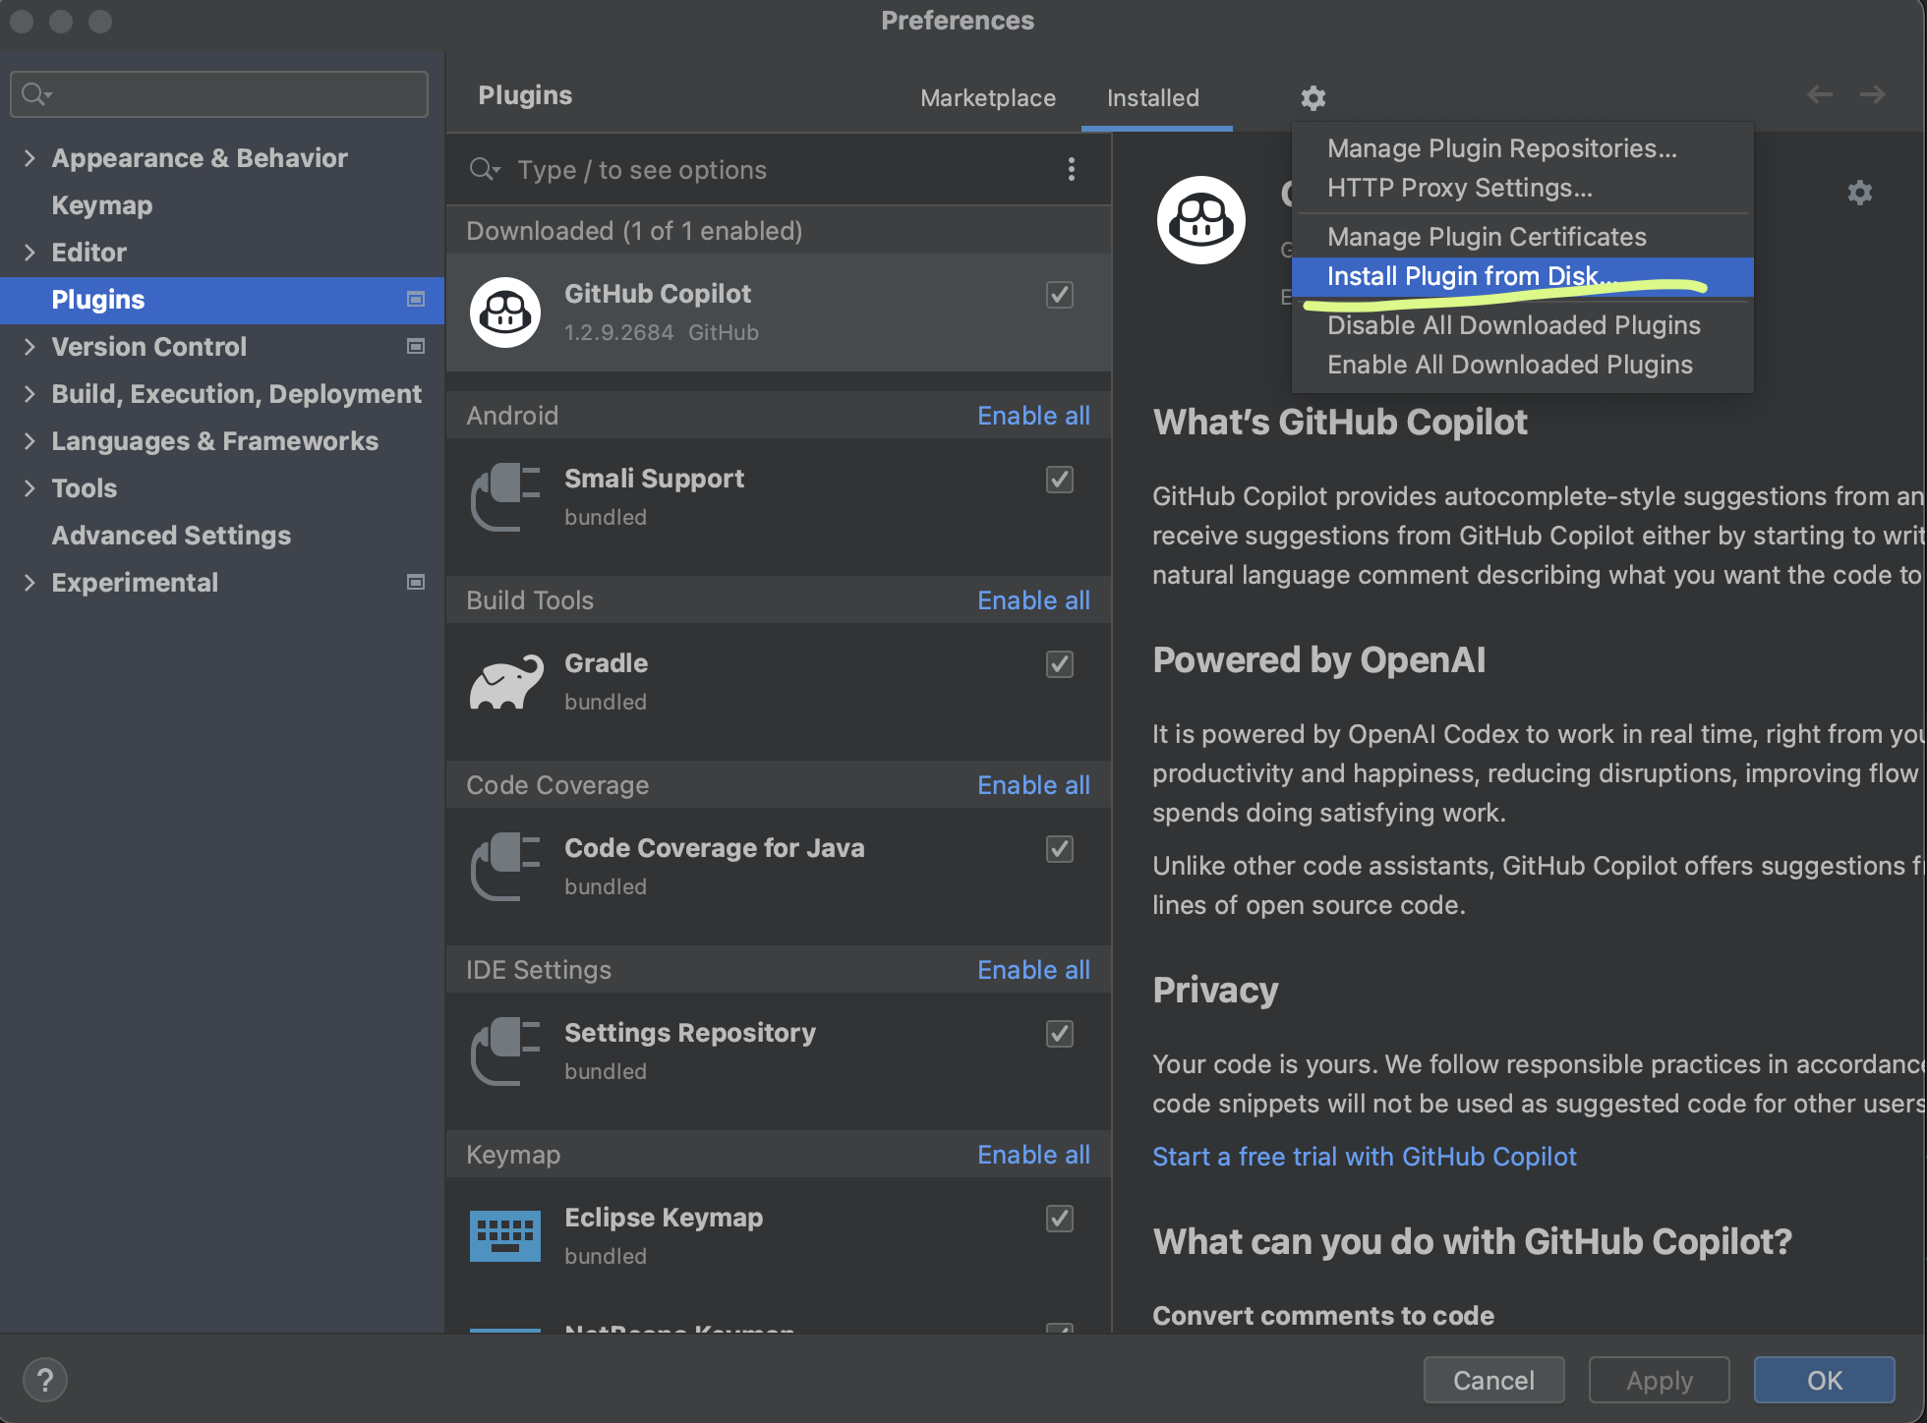Choose HTTP Proxy Settings menu item
This screenshot has height=1423, width=1927.
(x=1522, y=188)
